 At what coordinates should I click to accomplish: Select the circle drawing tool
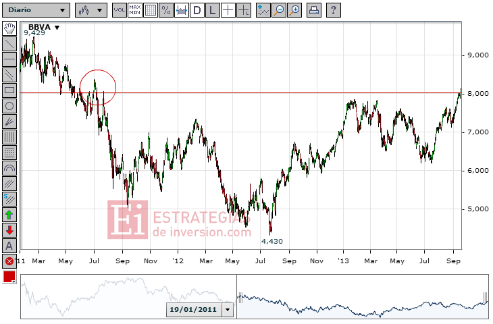(x=9, y=106)
